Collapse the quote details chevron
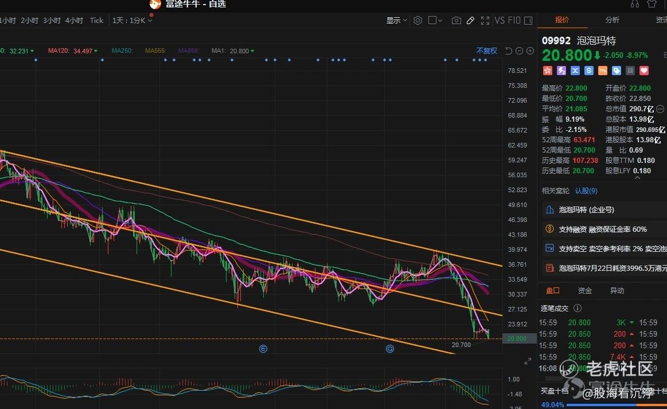 (x=637, y=178)
